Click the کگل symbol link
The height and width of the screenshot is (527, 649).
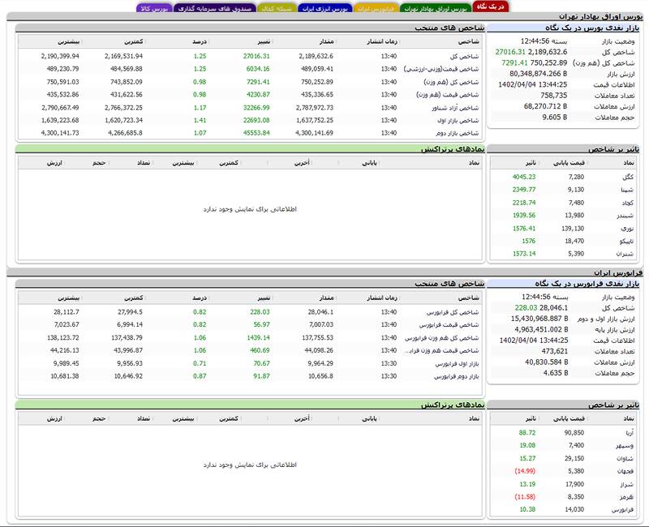[x=627, y=177]
